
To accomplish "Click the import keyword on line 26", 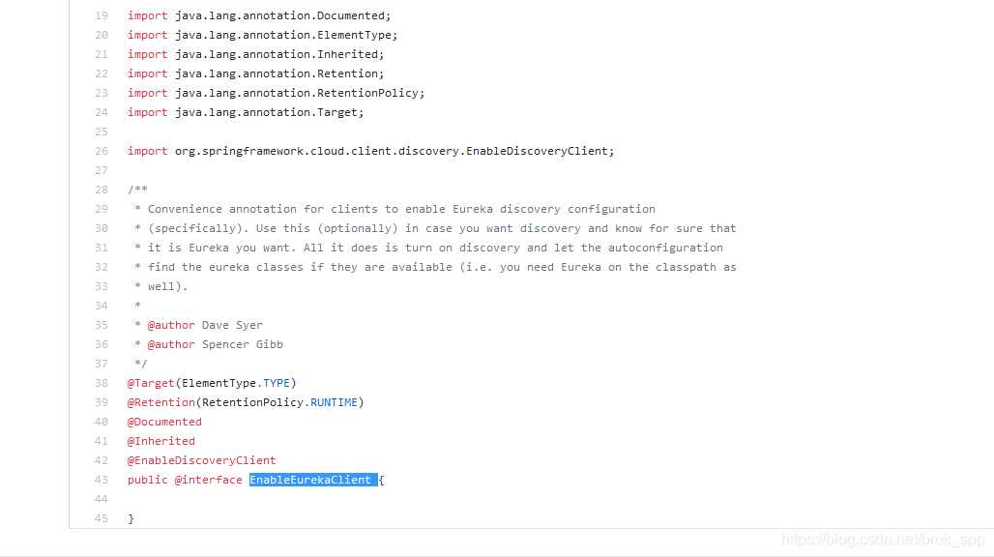I will click(148, 151).
